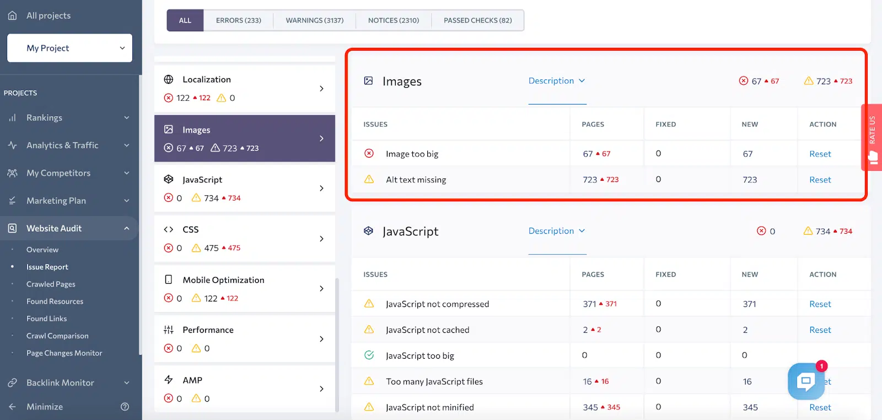Viewport: 882px width, 420px height.
Task: Click the help question mark icon
Action: (125, 407)
